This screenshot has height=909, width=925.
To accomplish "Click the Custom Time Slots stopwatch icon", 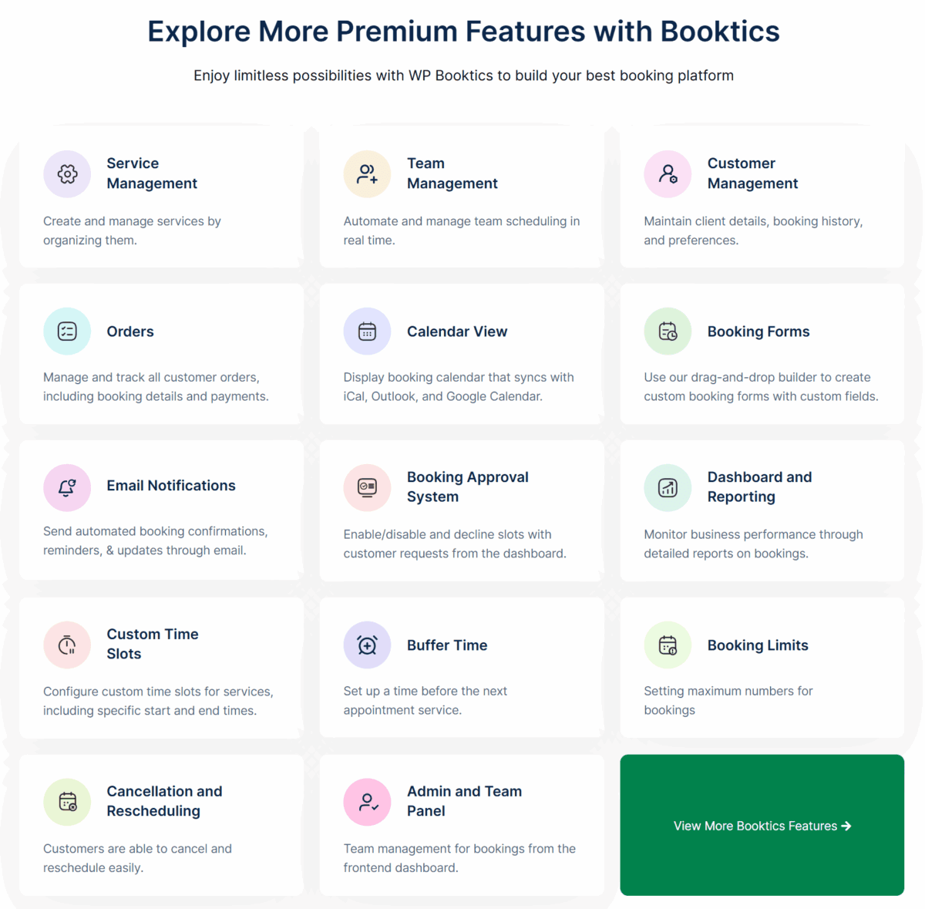I will [67, 645].
